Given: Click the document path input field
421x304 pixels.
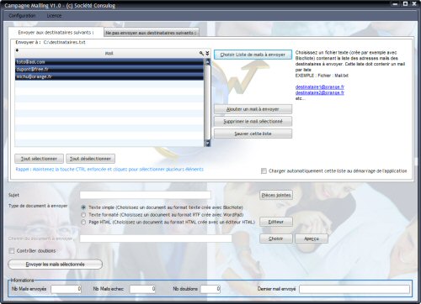Looking at the screenshot, I should 156,238.
